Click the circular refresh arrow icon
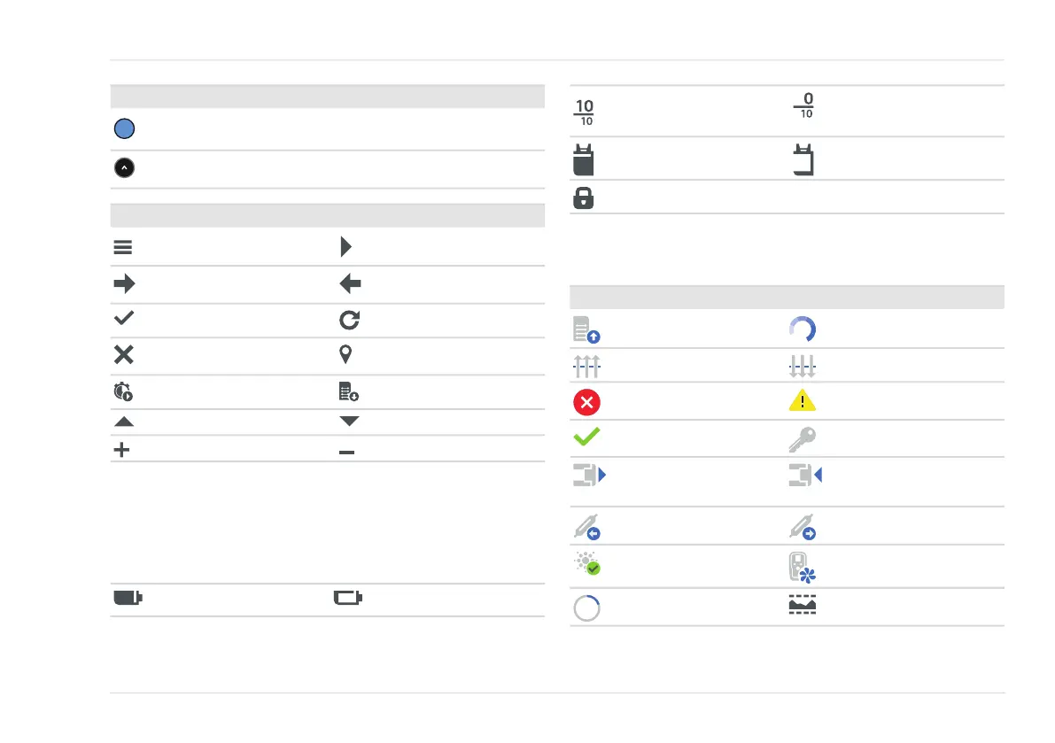 [349, 320]
